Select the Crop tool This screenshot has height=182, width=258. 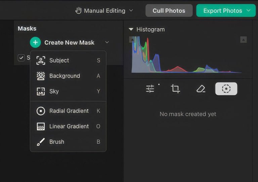click(x=175, y=89)
